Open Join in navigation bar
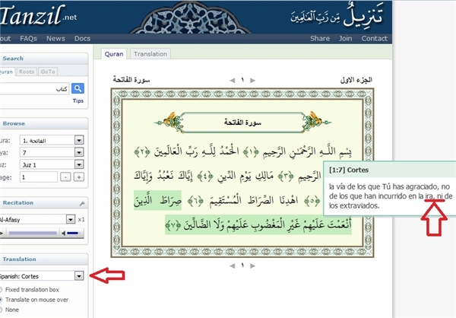This screenshot has width=456, height=318. click(346, 39)
